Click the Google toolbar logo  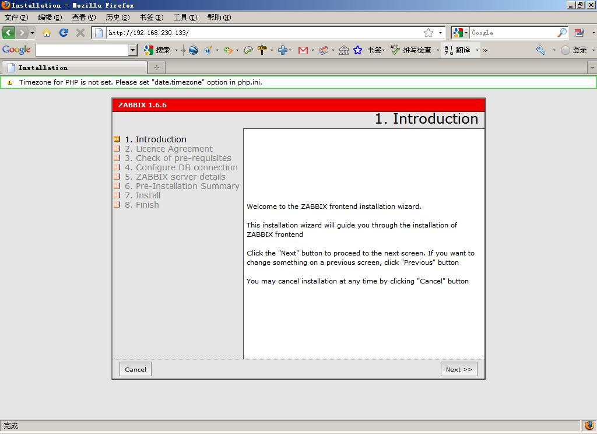pos(16,50)
